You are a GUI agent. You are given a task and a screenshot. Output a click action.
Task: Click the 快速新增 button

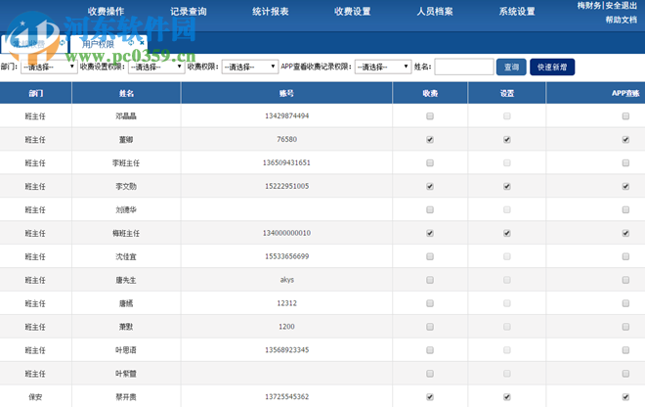point(552,67)
